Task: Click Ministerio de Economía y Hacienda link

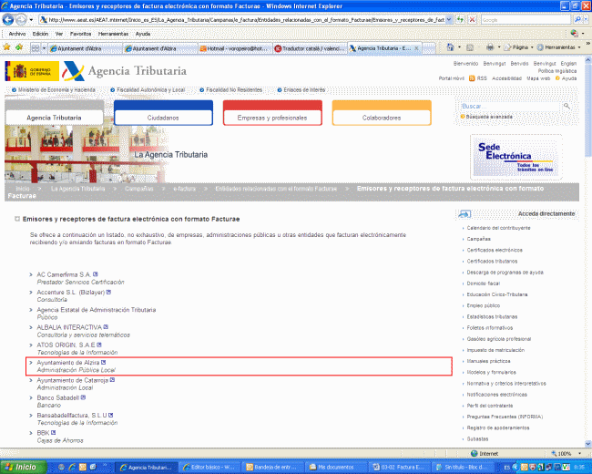Action: [x=56, y=90]
